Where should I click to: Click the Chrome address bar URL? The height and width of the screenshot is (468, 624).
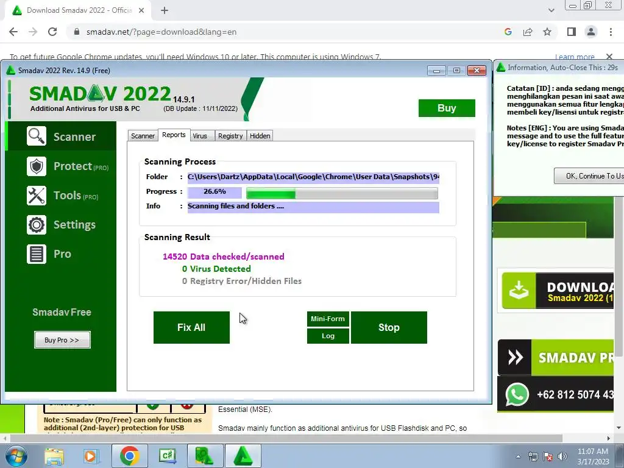pyautogui.click(x=161, y=32)
